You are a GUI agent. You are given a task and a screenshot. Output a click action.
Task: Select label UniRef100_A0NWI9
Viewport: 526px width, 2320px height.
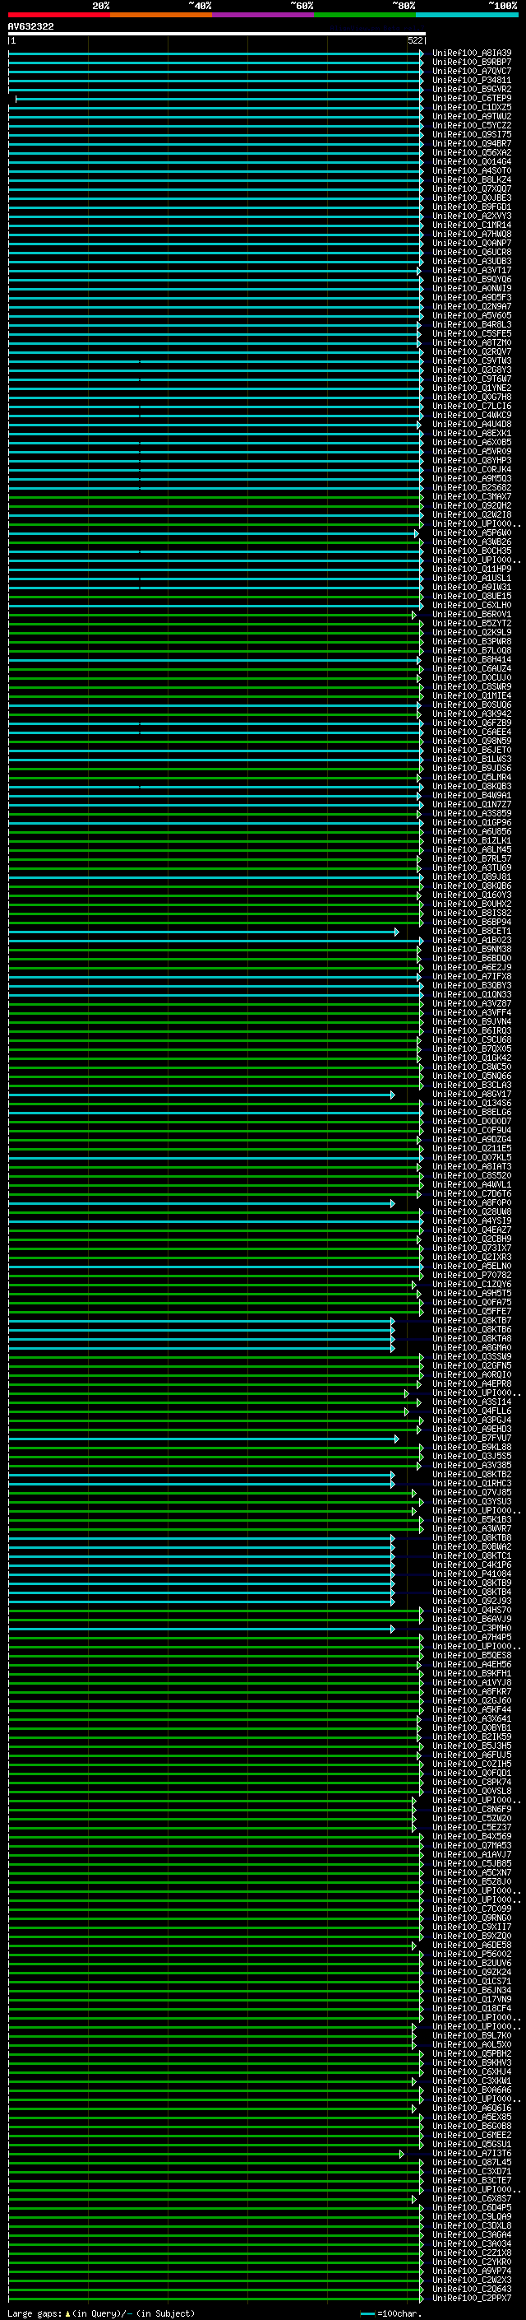pos(472,288)
